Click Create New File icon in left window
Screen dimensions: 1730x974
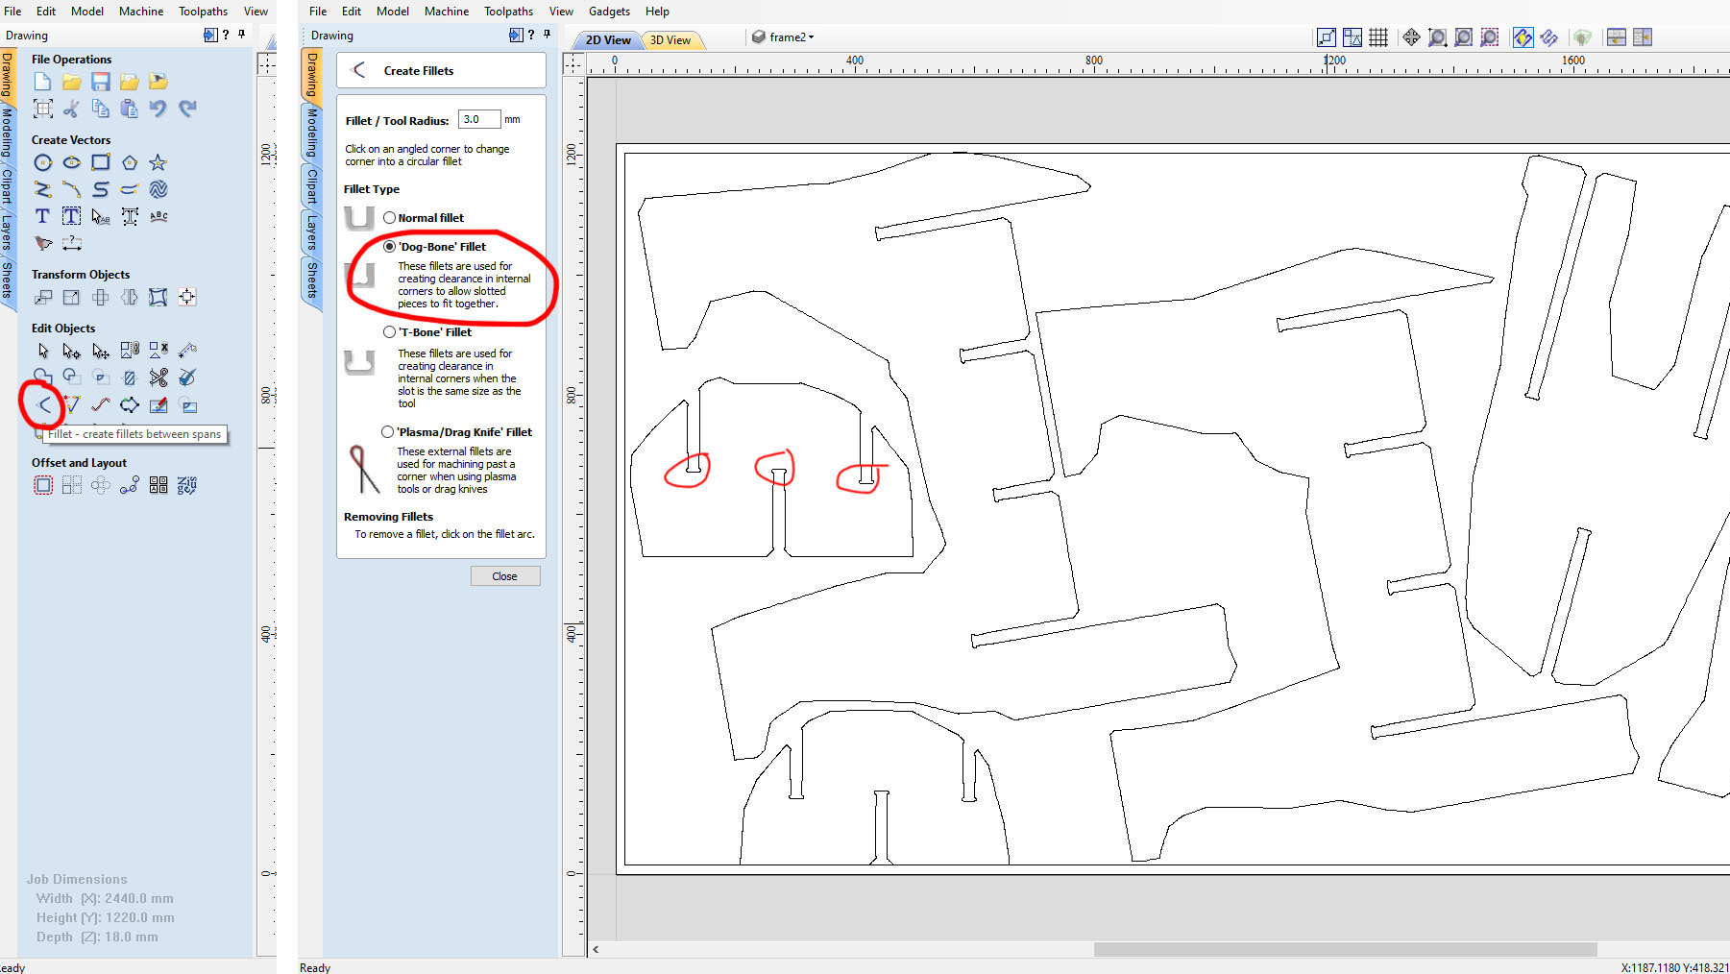[42, 82]
